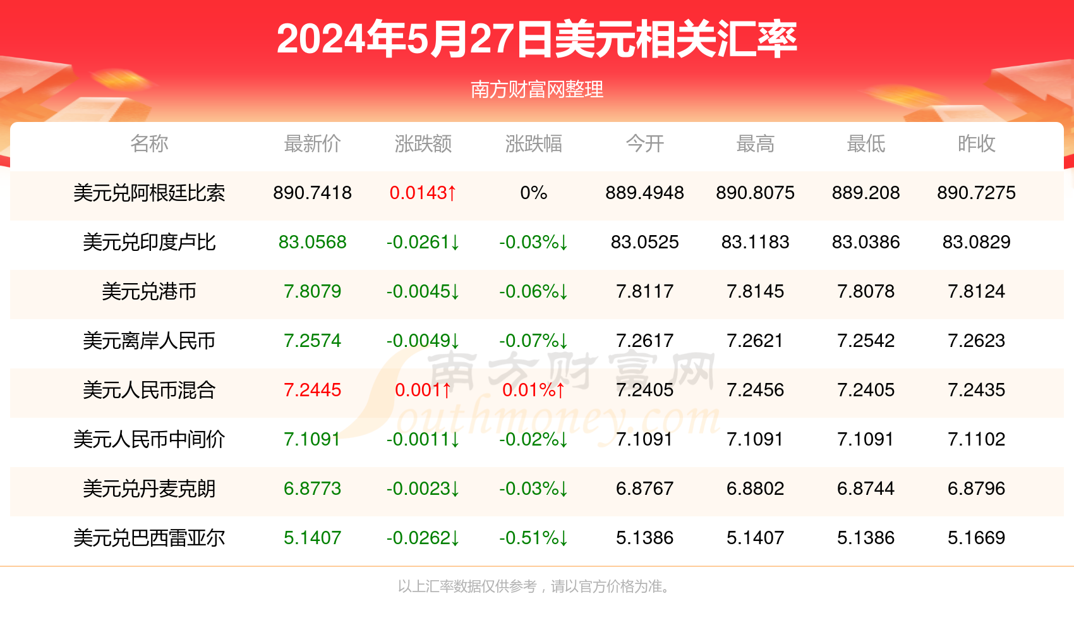Click change percentage -0.51%↓
The width and height of the screenshot is (1074, 632).
(534, 538)
